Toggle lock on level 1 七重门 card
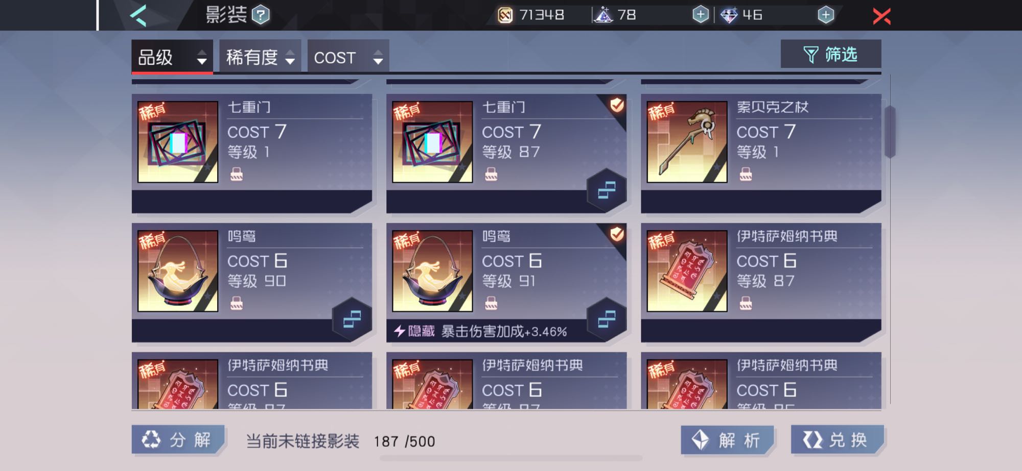Screen dimensions: 1022x471 tap(236, 175)
